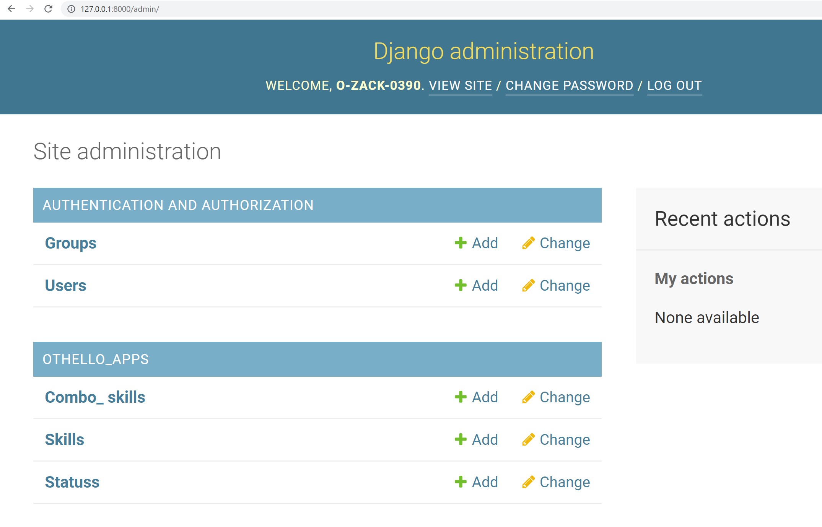This screenshot has height=527, width=822.
Task: Log out using the LOG OUT link
Action: coord(674,85)
